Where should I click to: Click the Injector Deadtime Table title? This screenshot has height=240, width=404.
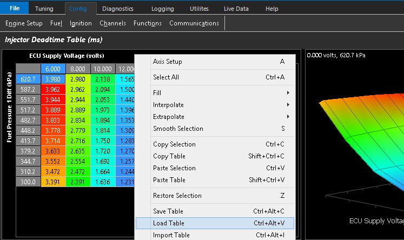tap(54, 39)
